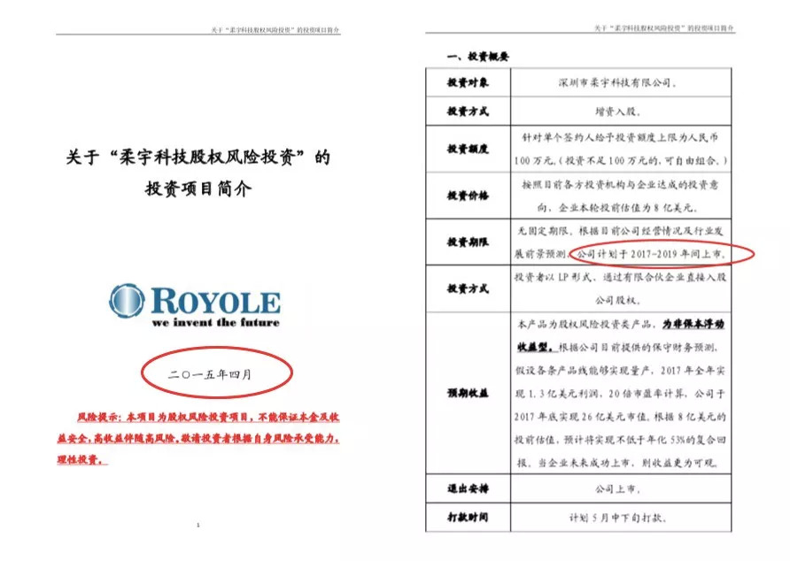Click the text about investing in LP form
Screen dimensions: 790x561
tap(620, 288)
